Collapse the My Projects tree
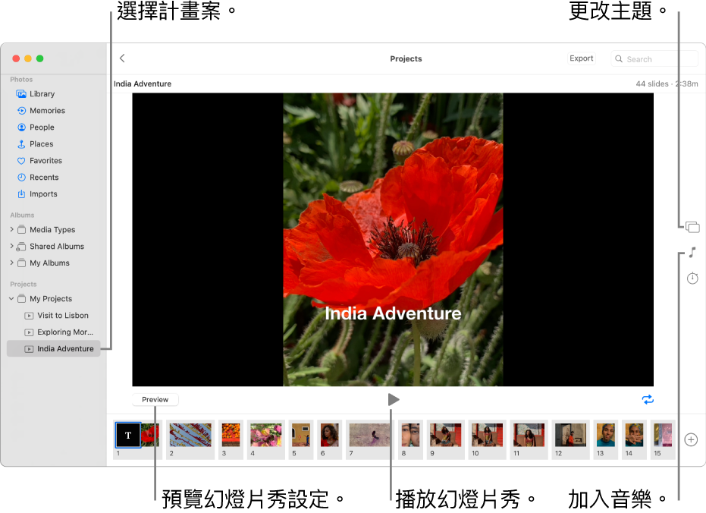The height and width of the screenshot is (513, 706). pyautogui.click(x=10, y=298)
